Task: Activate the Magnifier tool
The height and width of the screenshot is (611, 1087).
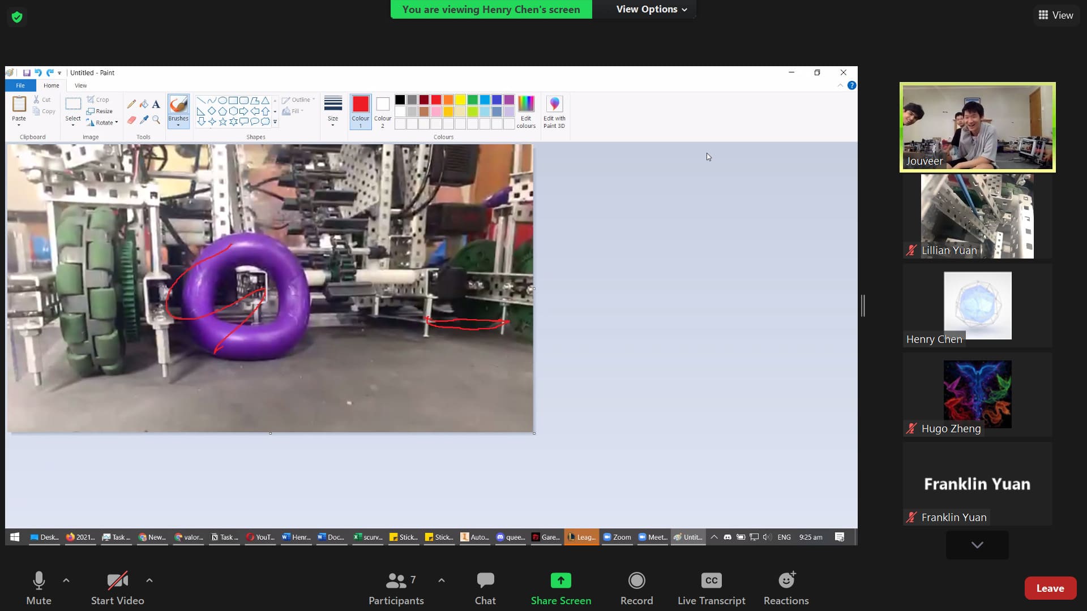Action: click(156, 120)
